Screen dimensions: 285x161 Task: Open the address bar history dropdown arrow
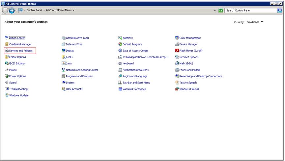(x=215, y=10)
